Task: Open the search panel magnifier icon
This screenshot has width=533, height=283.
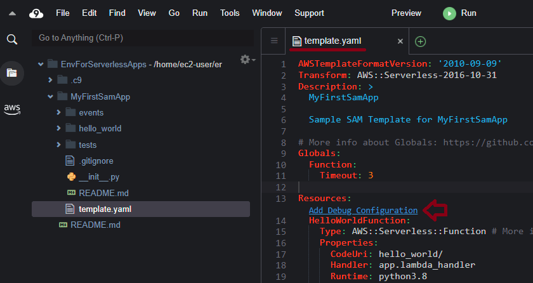Action: 12,39
